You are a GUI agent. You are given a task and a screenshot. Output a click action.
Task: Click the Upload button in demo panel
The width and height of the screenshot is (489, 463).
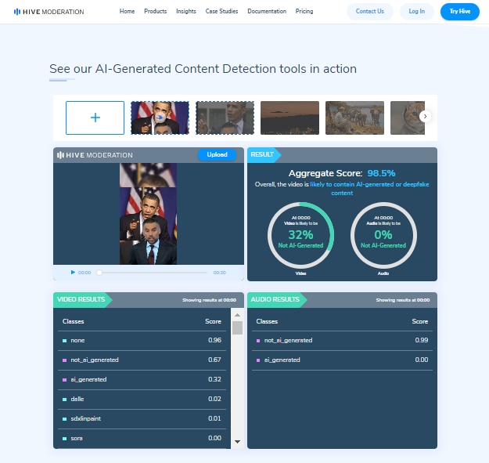coord(217,154)
